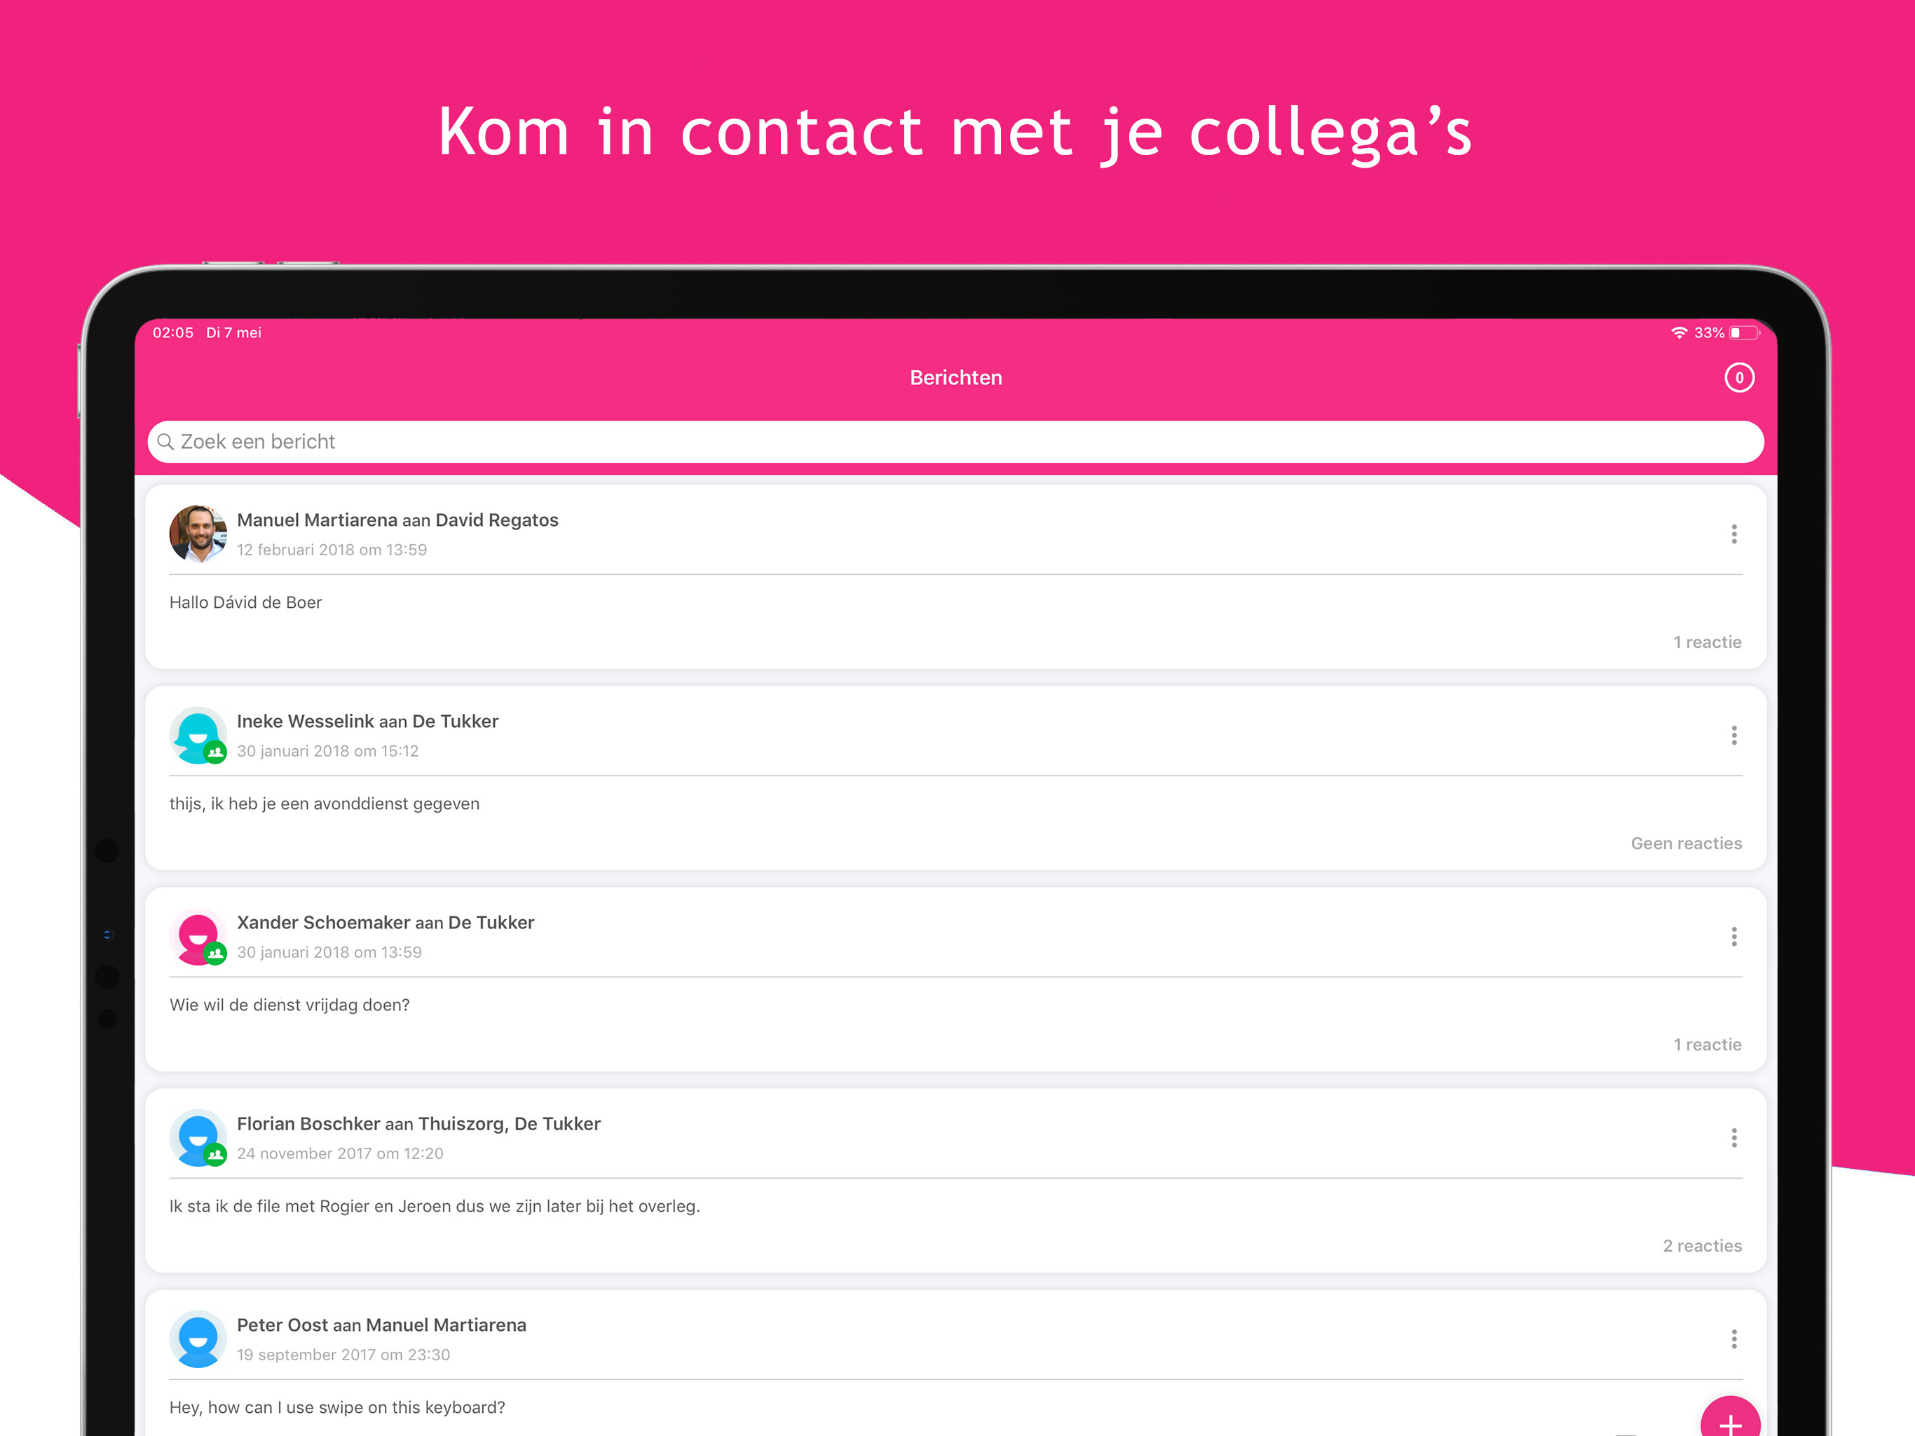Open options menu for Florian Boschker's message
The height and width of the screenshot is (1436, 1915).
(x=1733, y=1138)
